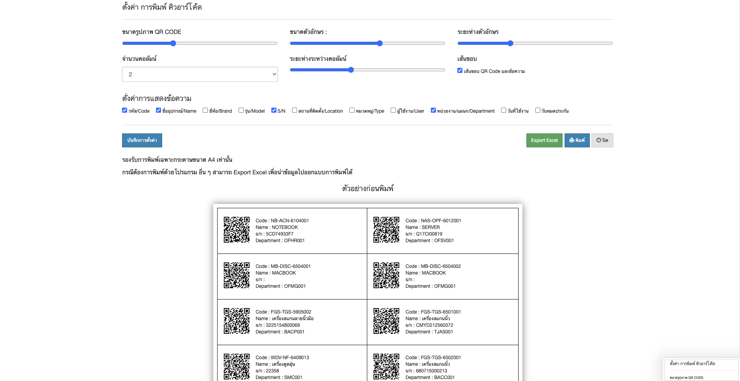Image resolution: width=740 pixels, height=381 pixels.
Task: Open the column count dropdown showing 2
Action: [200, 74]
